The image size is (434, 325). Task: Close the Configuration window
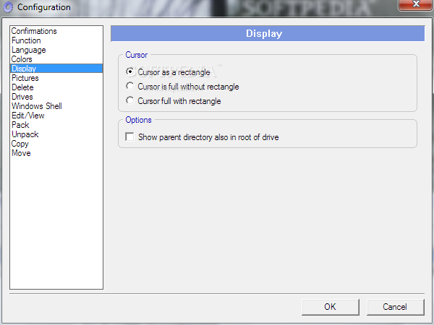tap(416, 4)
